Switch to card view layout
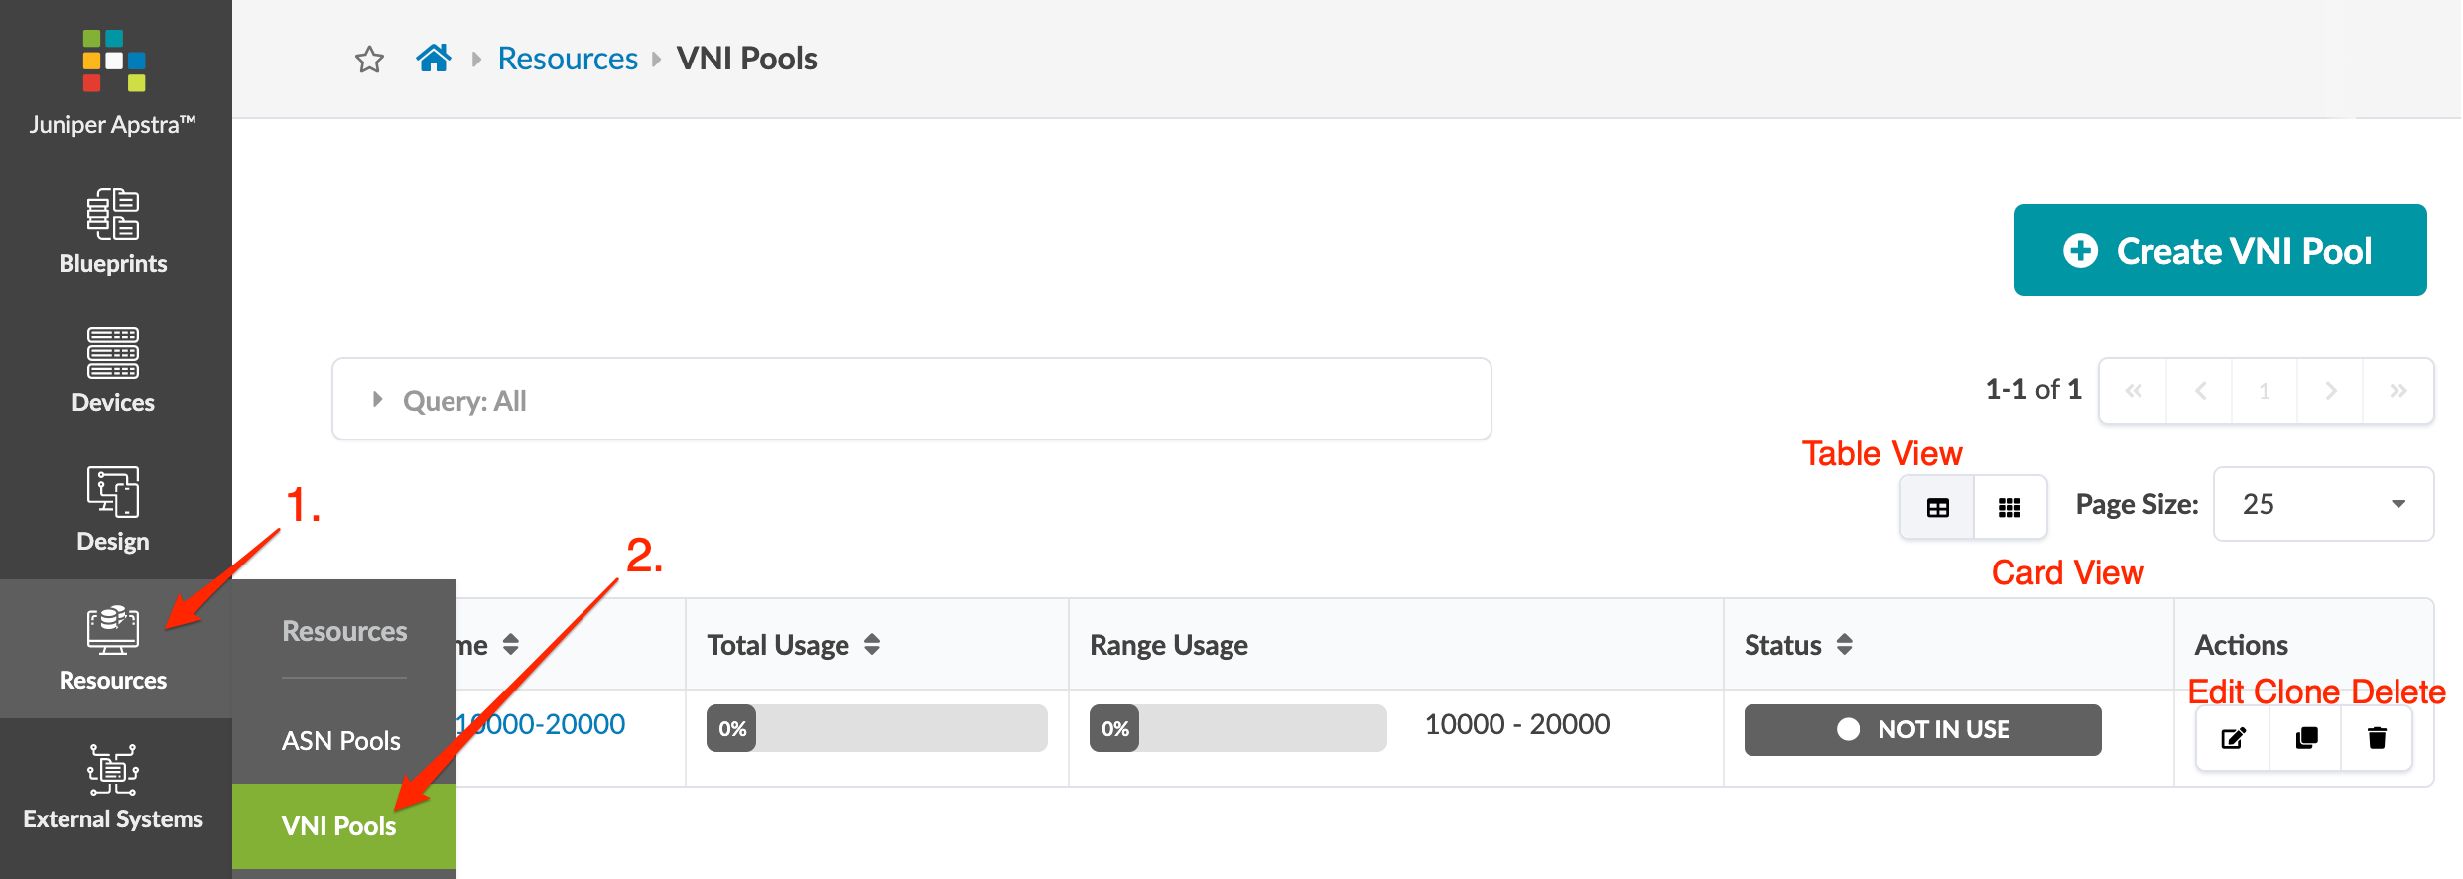Screen dimensions: 2463x879 pyautogui.click(x=2009, y=508)
